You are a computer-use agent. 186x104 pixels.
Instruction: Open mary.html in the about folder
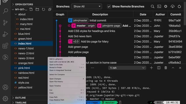point(26,24)
